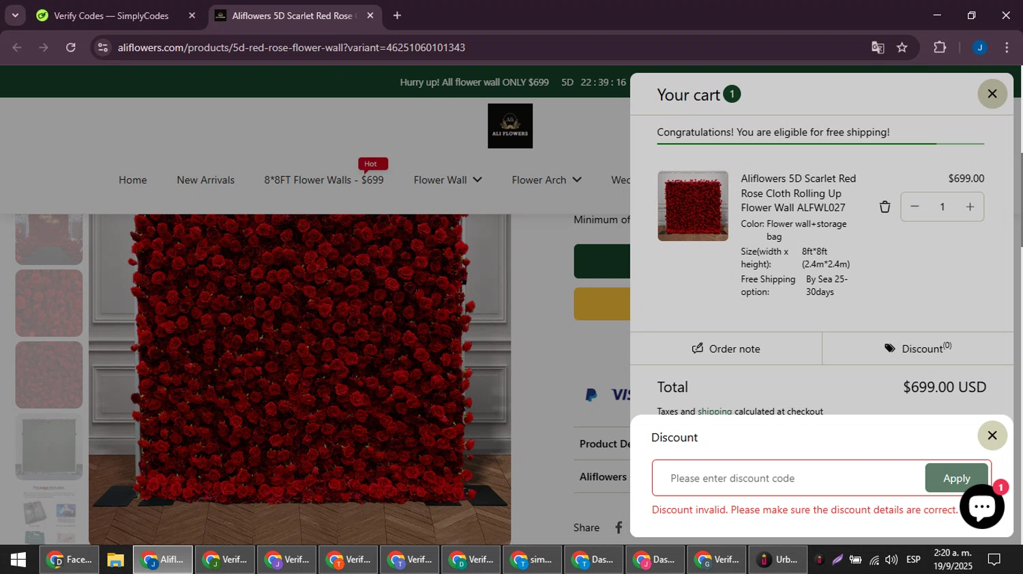Open Aliflowers 5D Scarlet Red Rose product title
Image resolution: width=1023 pixels, height=574 pixels.
point(798,193)
